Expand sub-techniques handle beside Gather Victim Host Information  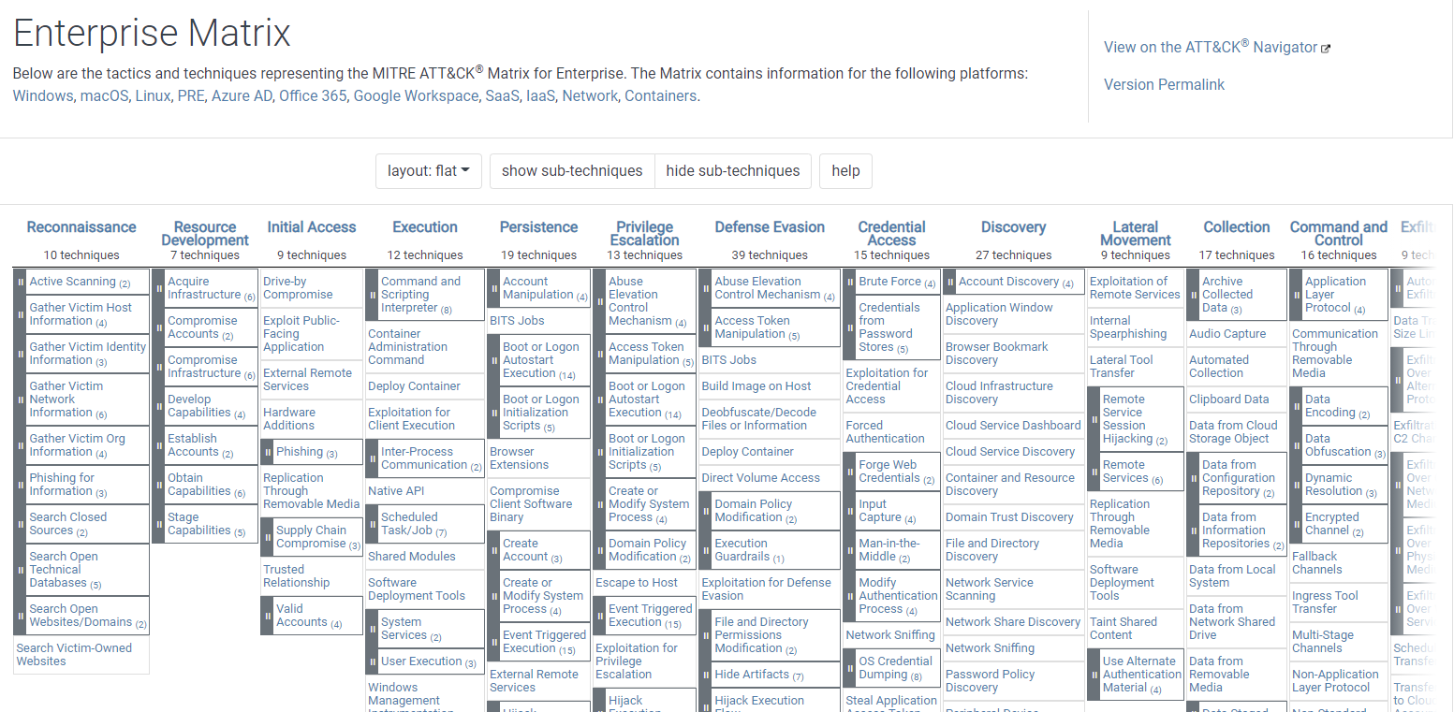click(20, 314)
